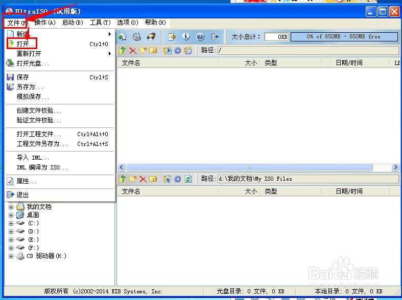Image resolution: width=402 pixels, height=300 pixels.
Task: Select 打开... from the File menu
Action: point(60,44)
